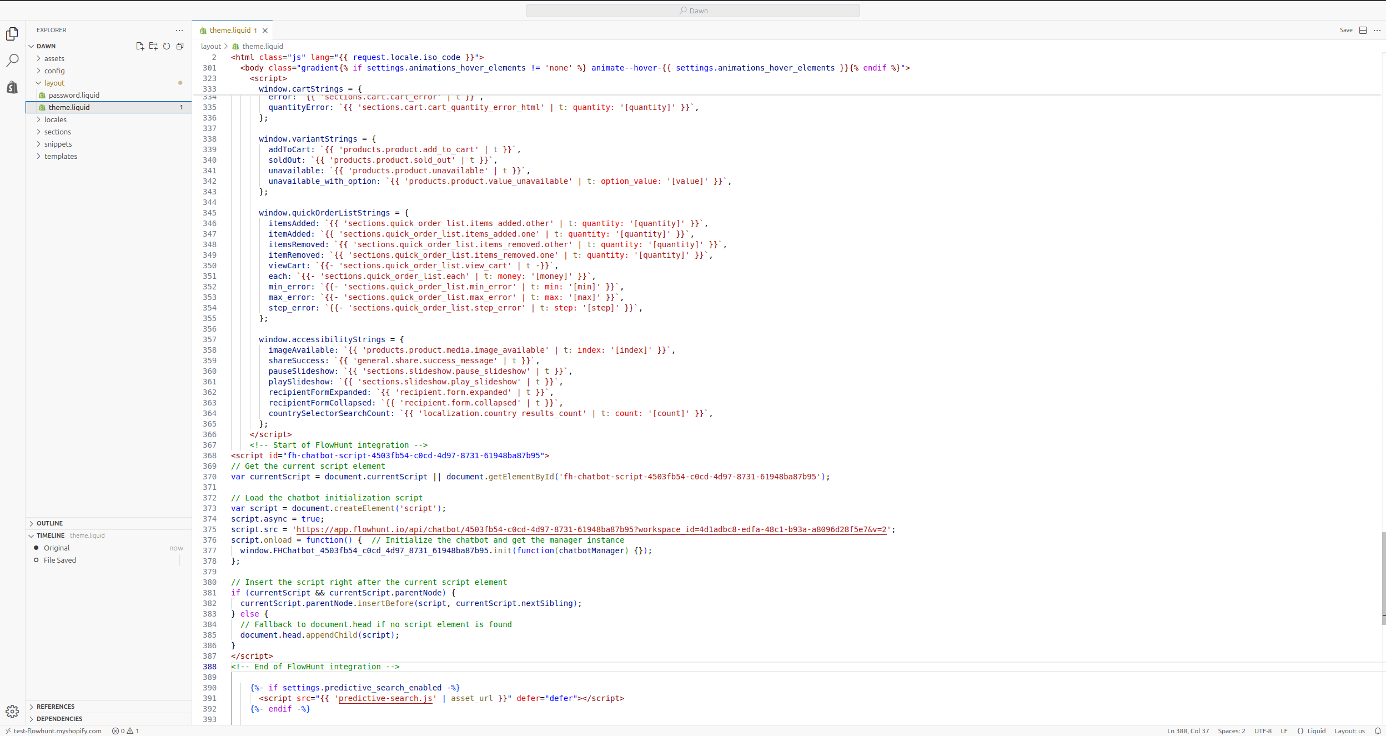Expand the templates folder
Image resolution: width=1386 pixels, height=736 pixels.
tap(60, 156)
